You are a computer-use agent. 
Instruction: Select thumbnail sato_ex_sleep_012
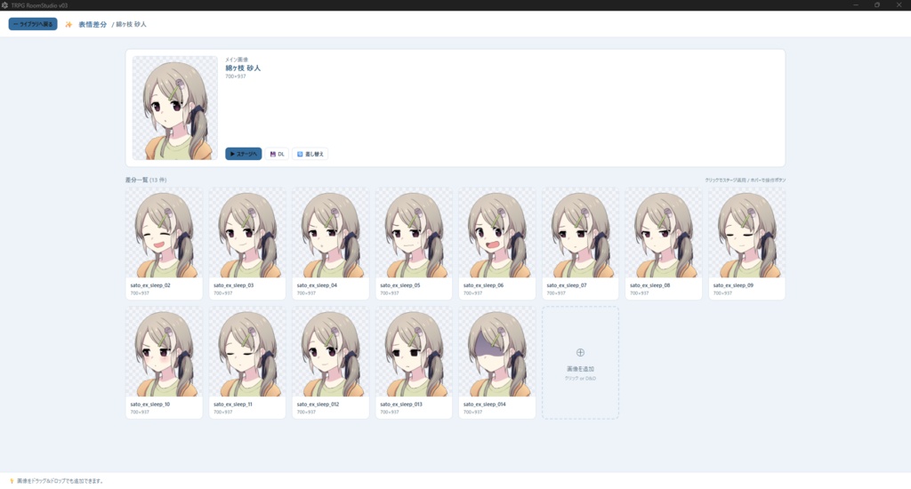[331, 352]
